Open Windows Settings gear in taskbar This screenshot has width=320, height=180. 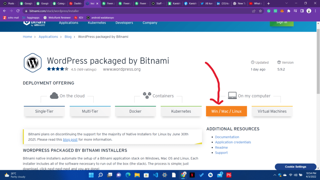165,175
